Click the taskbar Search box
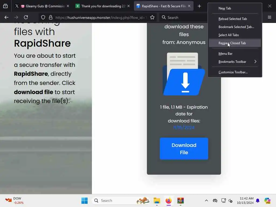276x207 pixels. click(x=121, y=201)
